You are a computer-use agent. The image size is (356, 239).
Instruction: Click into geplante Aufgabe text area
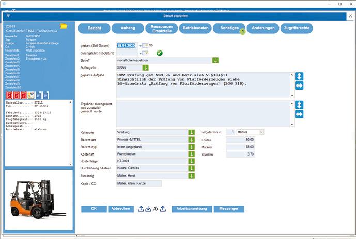(x=203, y=86)
